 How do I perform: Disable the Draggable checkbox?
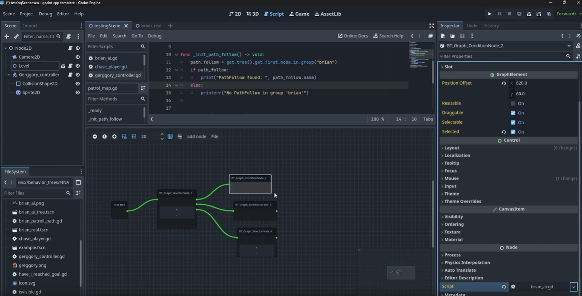pos(513,113)
